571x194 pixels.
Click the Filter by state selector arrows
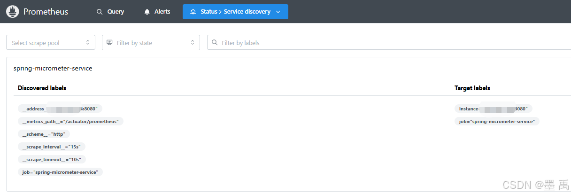click(x=193, y=42)
